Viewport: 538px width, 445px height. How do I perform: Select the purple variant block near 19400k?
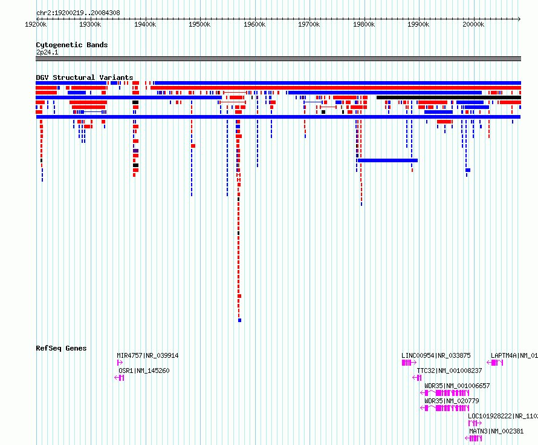click(x=136, y=151)
